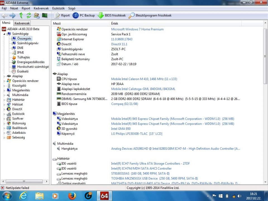
Task: Open the Compaq (02/21/08) BIOS link
Action: click(125, 104)
